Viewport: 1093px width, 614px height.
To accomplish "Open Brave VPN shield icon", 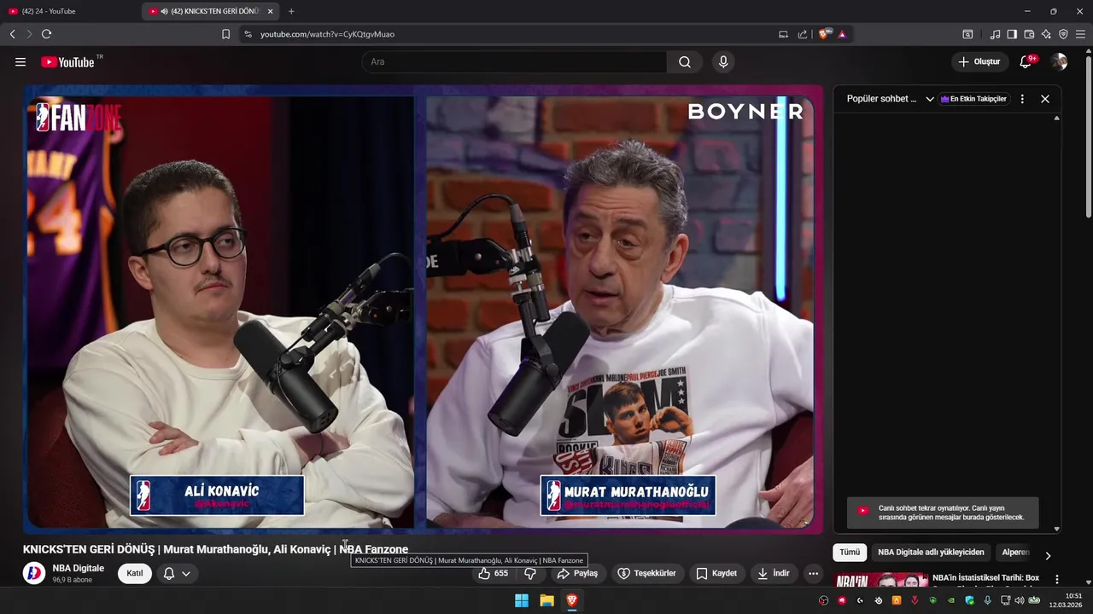I will tap(1063, 34).
